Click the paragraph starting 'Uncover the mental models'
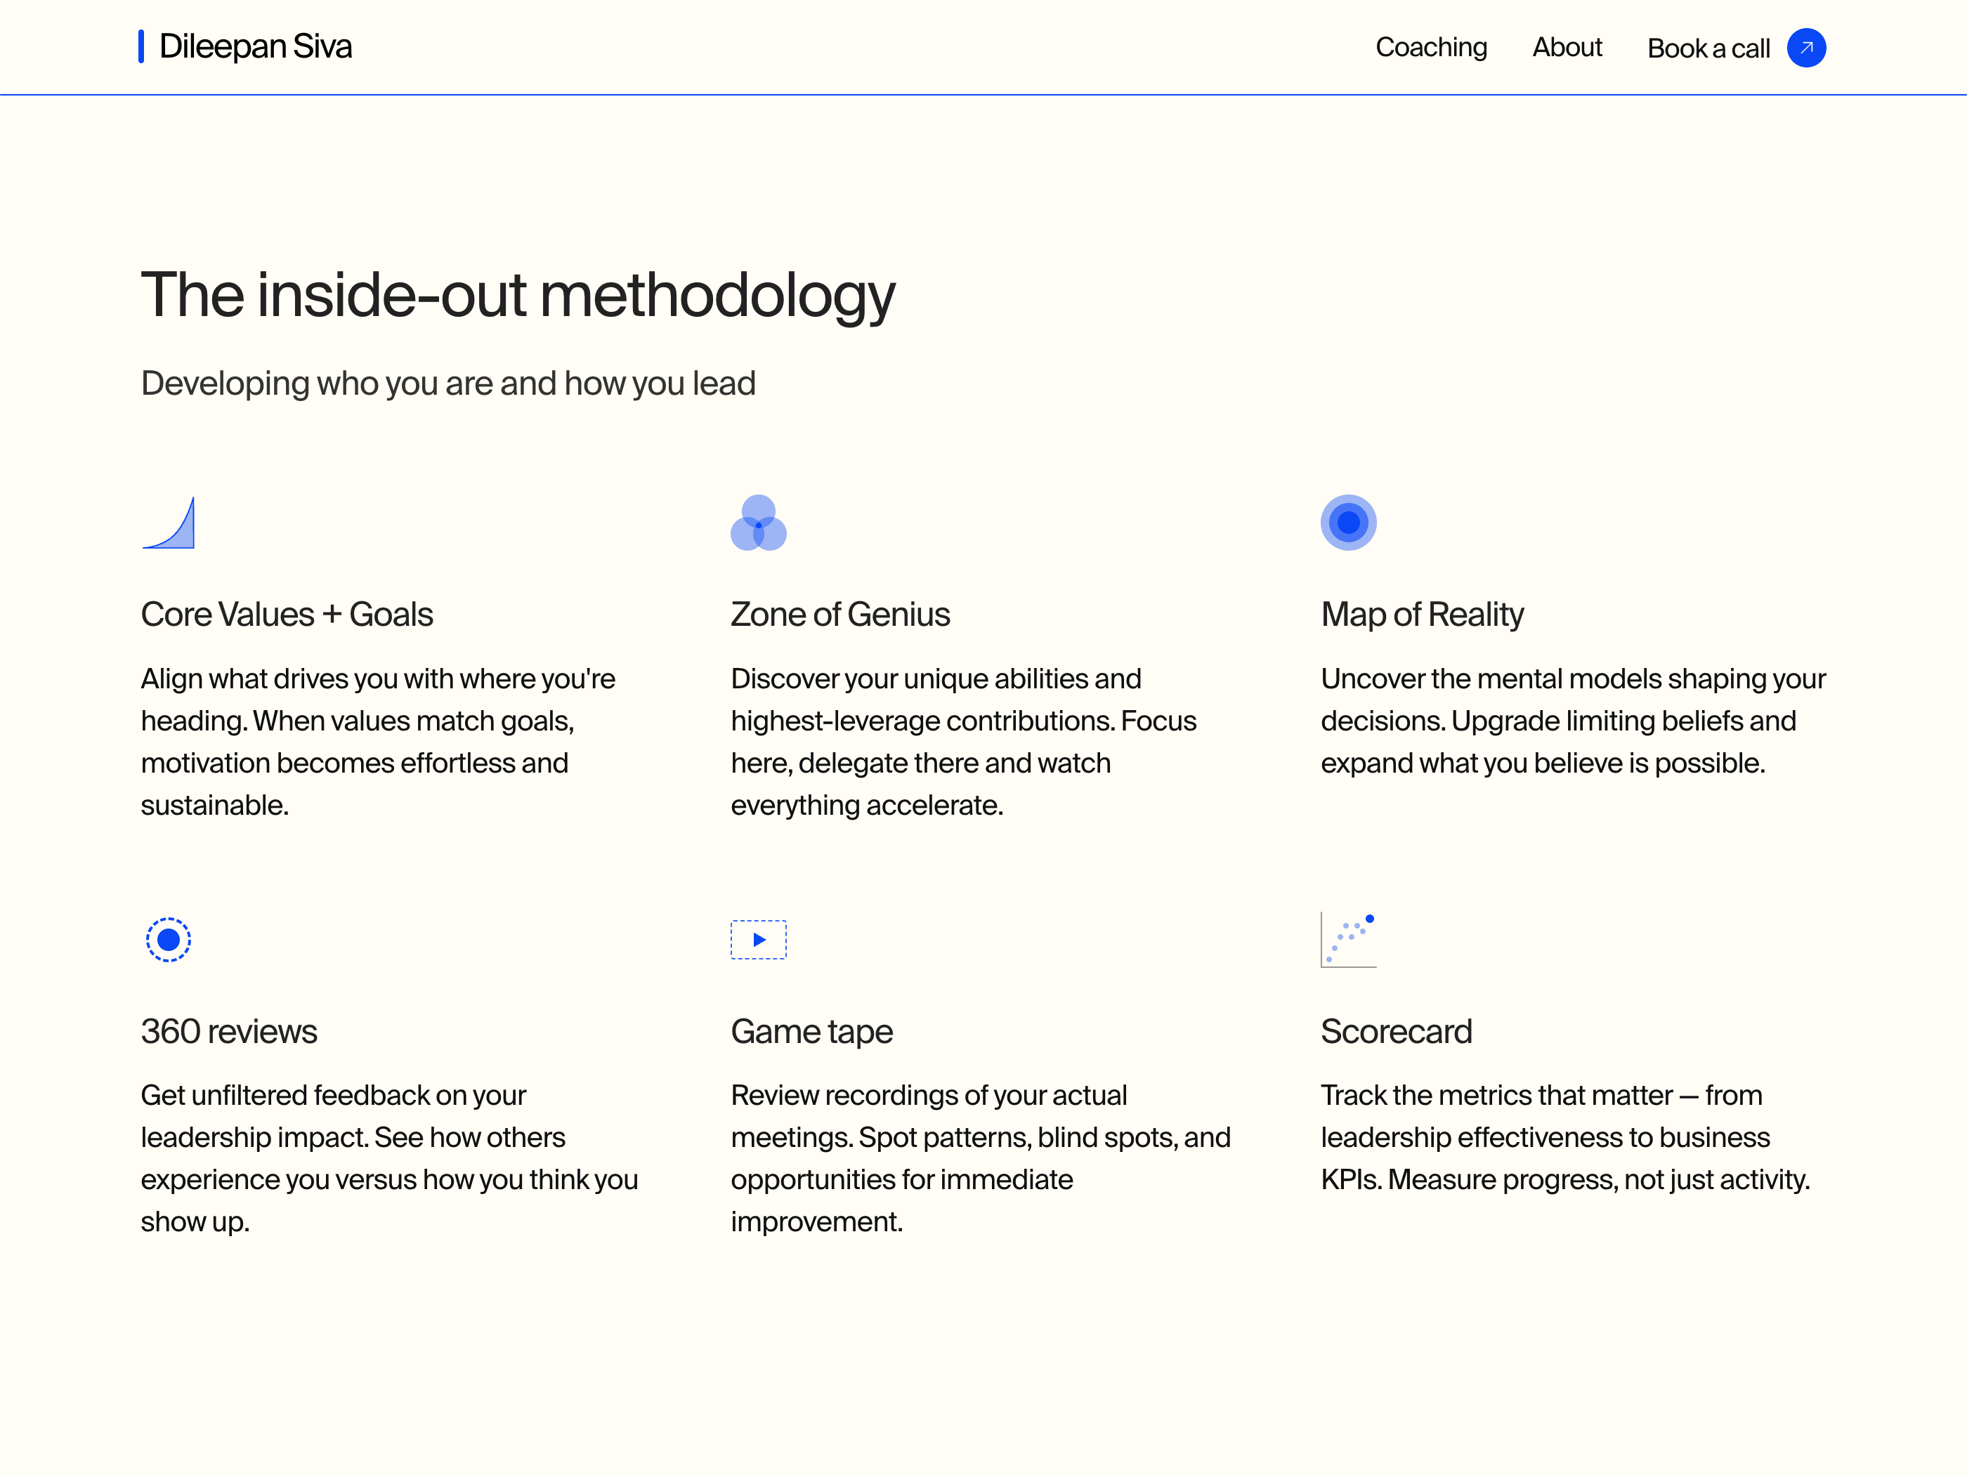 1573,721
